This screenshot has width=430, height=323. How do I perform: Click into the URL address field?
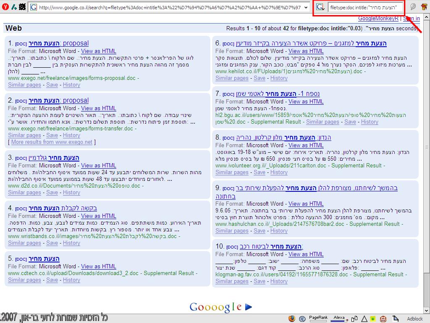[x=170, y=8]
